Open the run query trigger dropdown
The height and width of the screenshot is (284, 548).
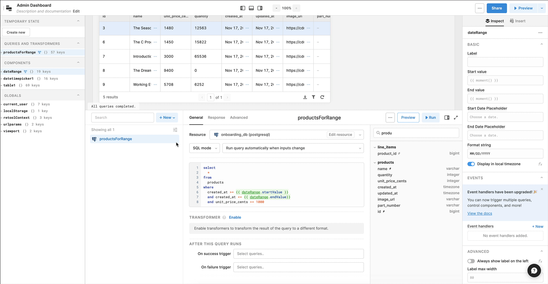[293, 148]
